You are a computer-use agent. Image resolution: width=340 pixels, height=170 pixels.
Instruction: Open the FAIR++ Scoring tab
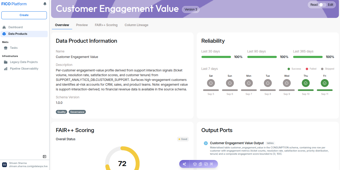106,25
